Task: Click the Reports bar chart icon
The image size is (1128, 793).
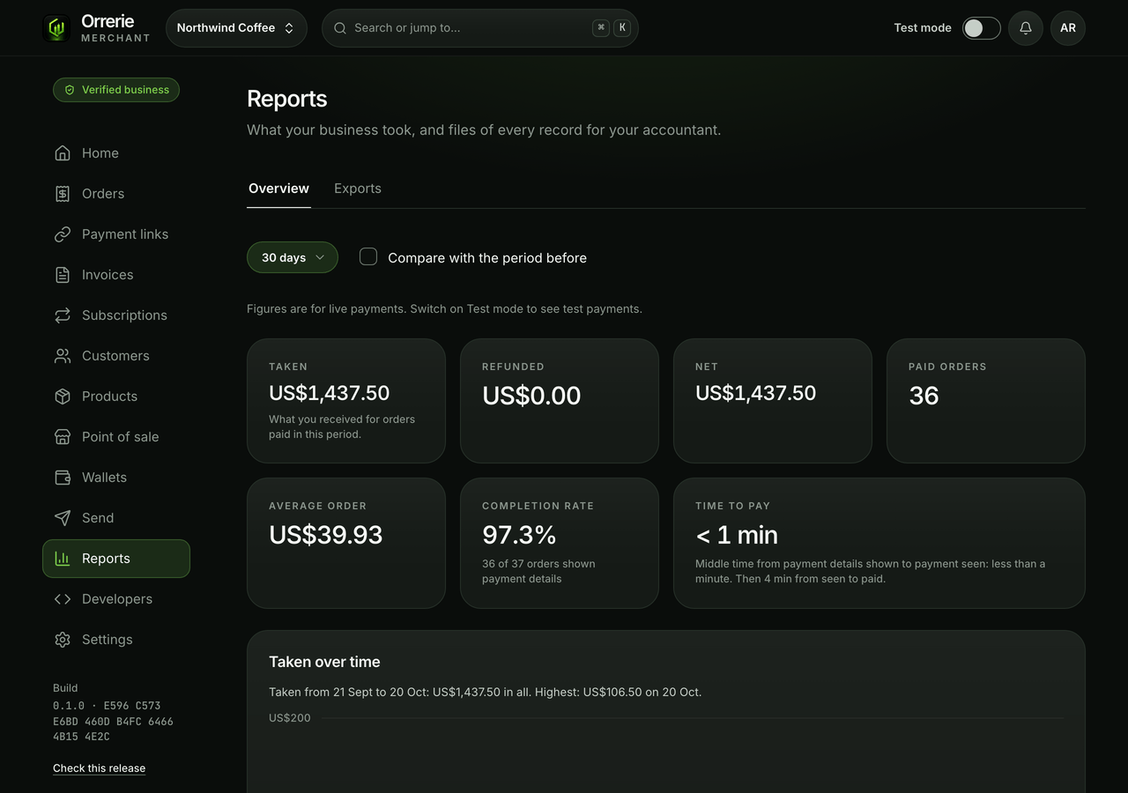Action: pos(63,559)
